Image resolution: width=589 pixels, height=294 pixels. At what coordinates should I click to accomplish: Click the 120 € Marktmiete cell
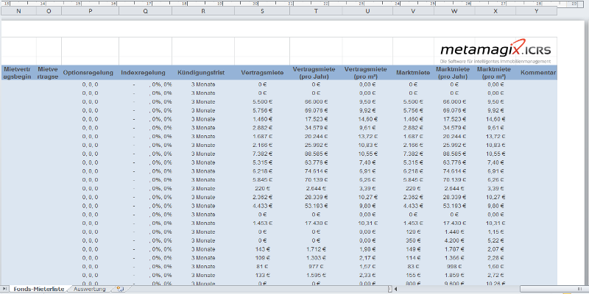point(413,232)
